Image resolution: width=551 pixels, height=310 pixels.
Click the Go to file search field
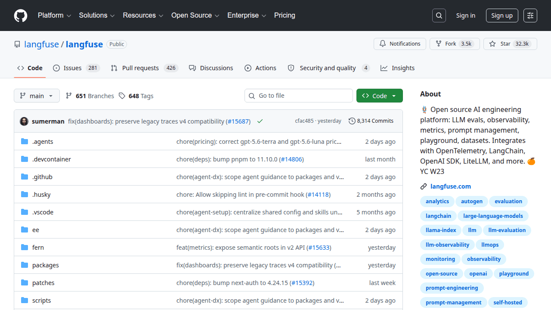tap(299, 96)
